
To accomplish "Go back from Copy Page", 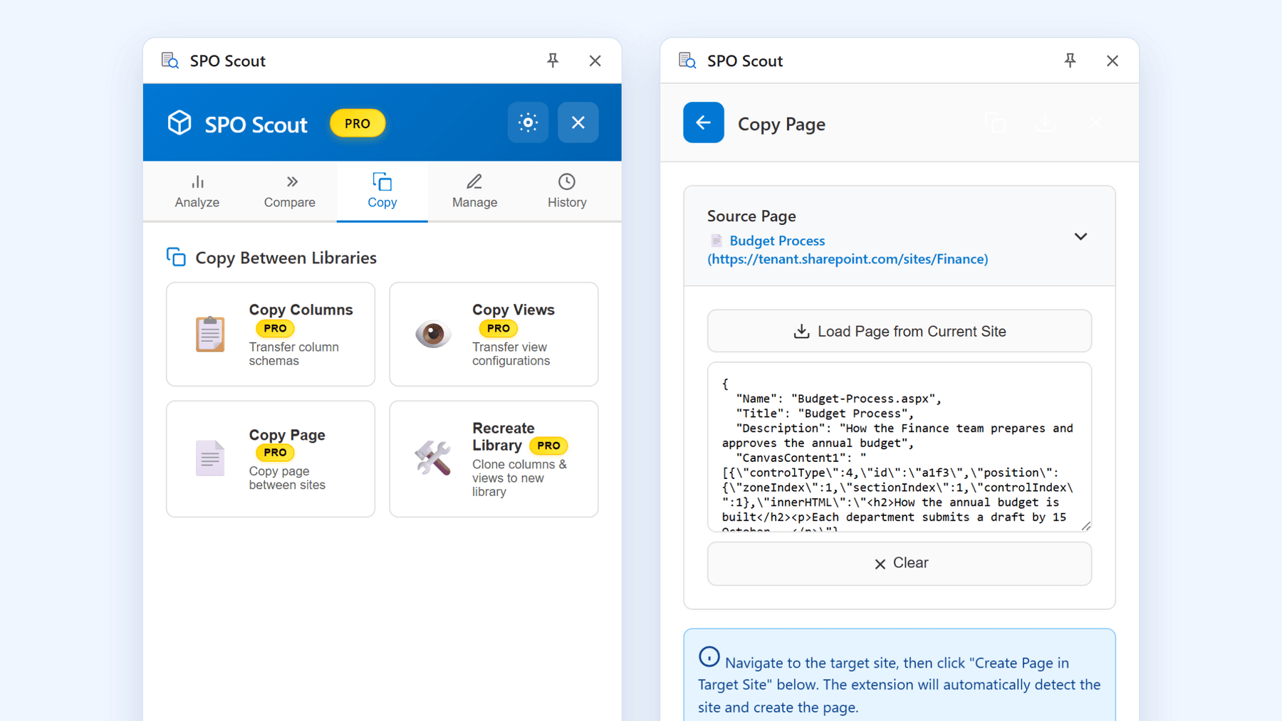I will point(704,122).
